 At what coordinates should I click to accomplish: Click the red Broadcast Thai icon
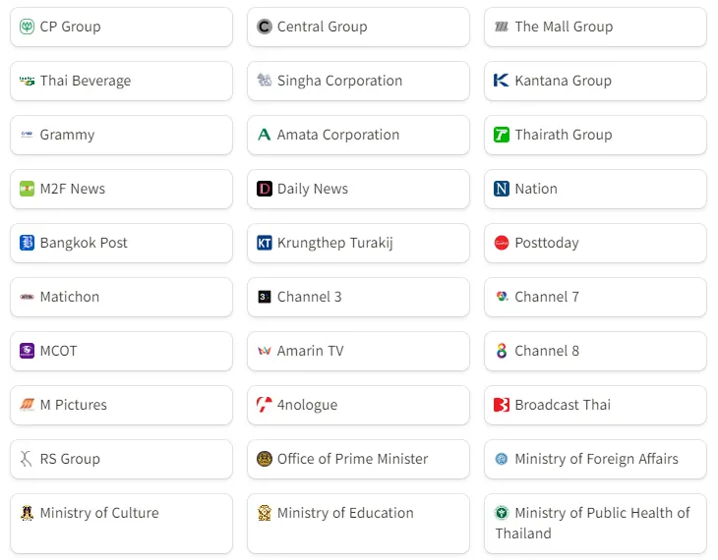[x=502, y=405]
